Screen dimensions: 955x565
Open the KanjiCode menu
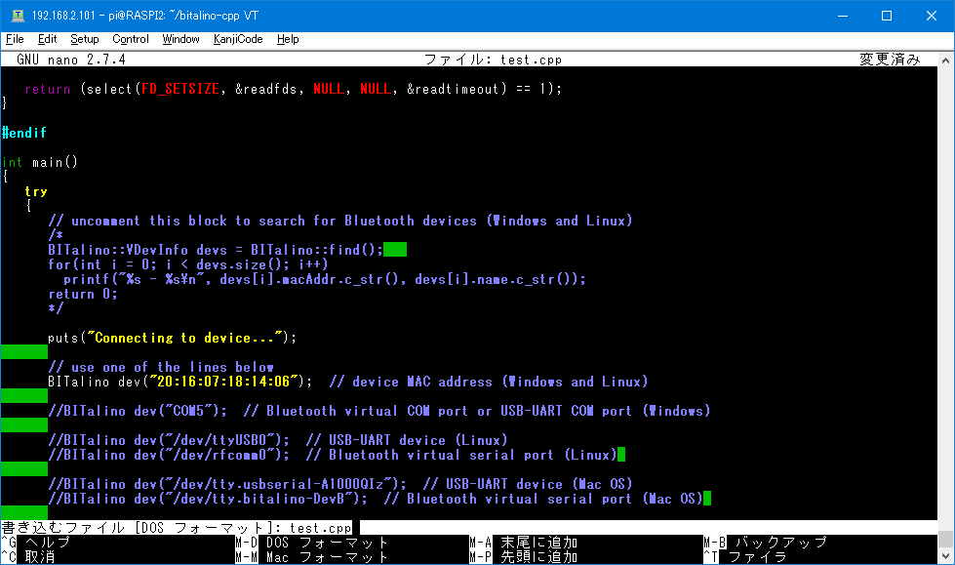click(x=238, y=39)
